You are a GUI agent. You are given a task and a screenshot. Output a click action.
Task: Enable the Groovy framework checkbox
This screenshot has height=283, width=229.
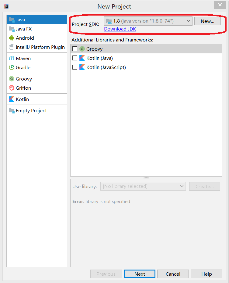75,49
